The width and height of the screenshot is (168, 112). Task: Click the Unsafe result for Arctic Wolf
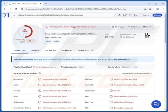point(117,91)
